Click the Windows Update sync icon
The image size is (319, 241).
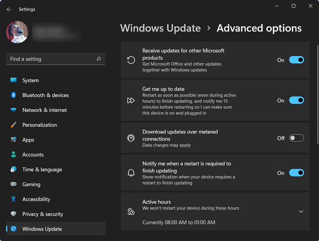coord(13,229)
